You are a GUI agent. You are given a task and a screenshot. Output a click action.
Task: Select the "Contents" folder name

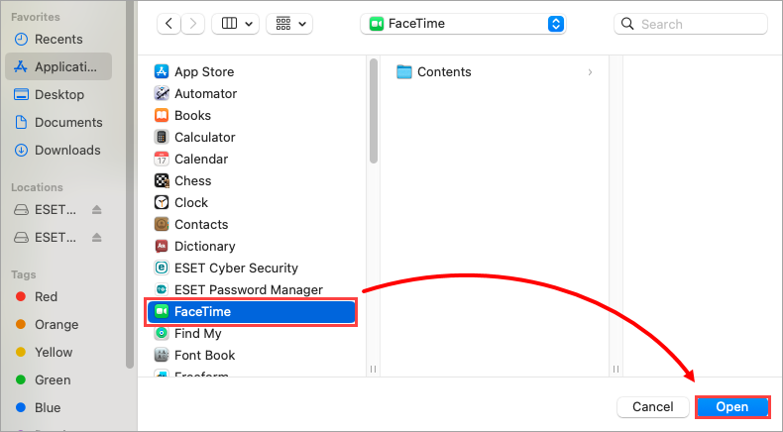coord(444,72)
